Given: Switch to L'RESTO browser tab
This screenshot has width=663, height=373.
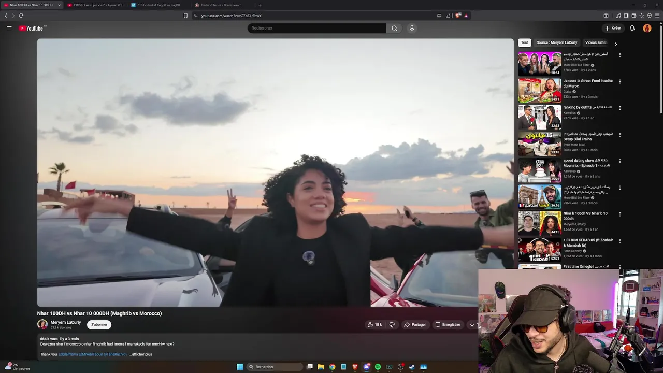Looking at the screenshot, I should tap(96, 5).
